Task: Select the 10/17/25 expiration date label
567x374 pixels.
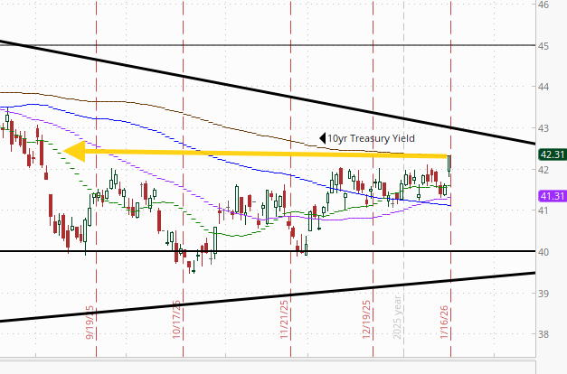Action: (x=176, y=320)
